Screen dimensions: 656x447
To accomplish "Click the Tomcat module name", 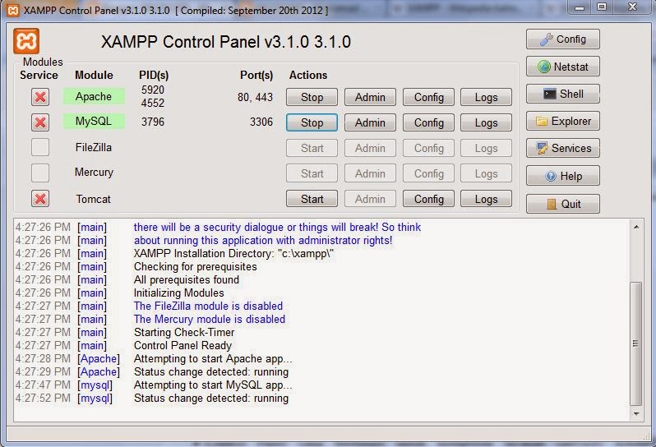I will [x=93, y=199].
